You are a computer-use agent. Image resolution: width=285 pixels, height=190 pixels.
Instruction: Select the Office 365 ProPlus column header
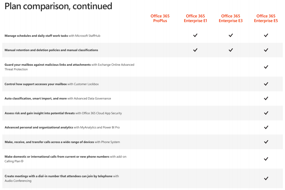pos(160,18)
